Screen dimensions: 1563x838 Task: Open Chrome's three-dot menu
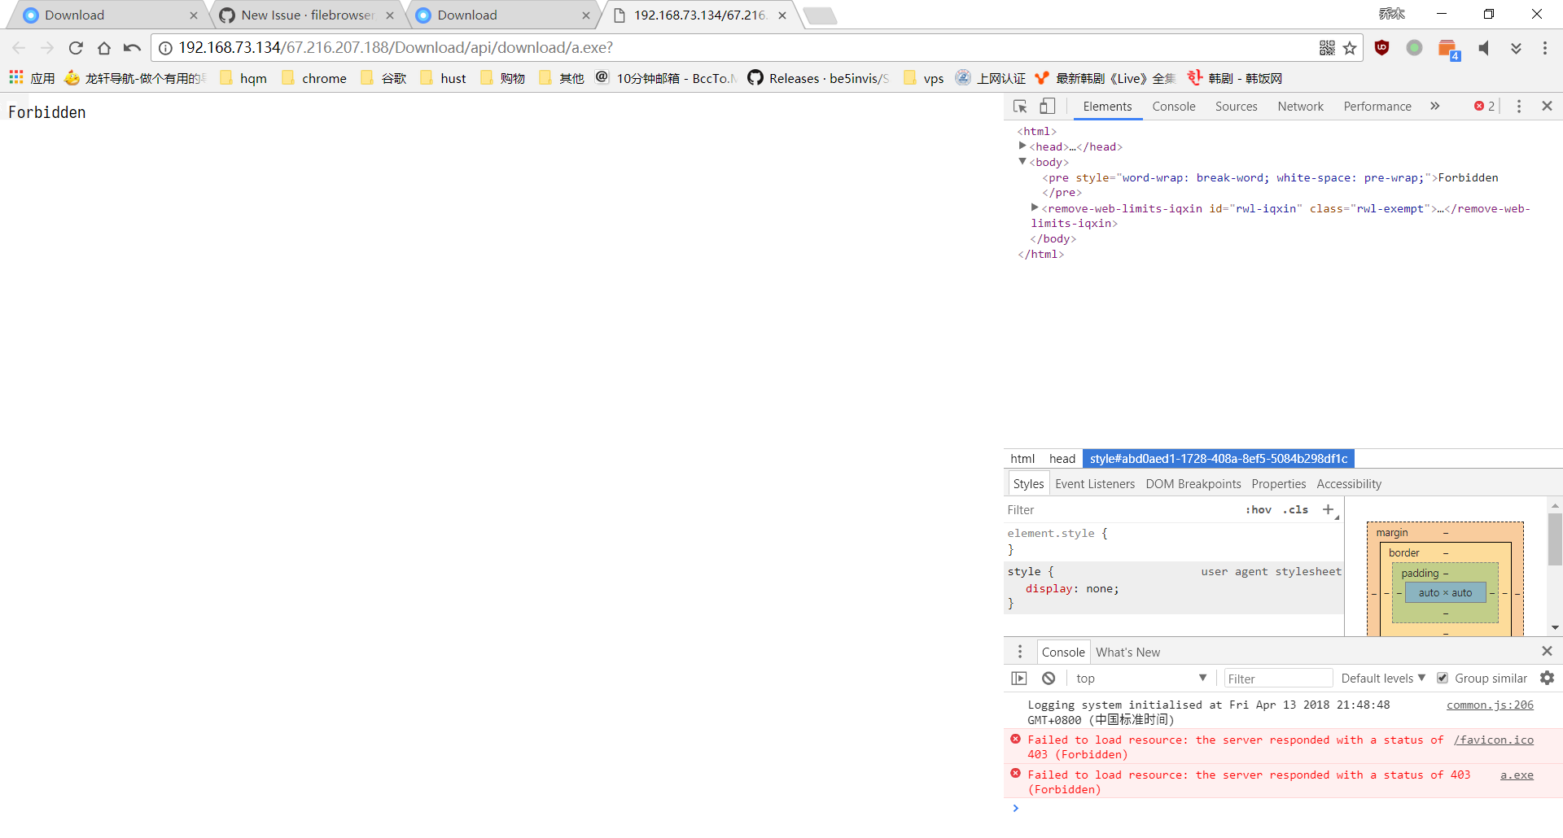pyautogui.click(x=1544, y=48)
